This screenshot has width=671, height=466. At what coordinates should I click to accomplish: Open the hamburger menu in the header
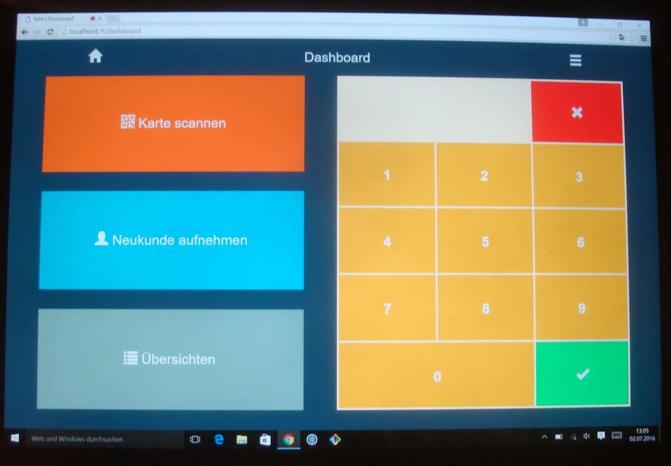[x=575, y=60]
